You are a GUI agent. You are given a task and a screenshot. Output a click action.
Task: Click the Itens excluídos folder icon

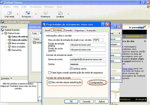(x=9, y=47)
